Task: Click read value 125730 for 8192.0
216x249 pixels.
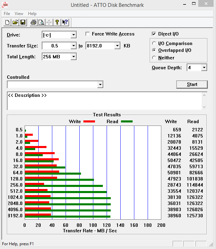Action: click(195, 216)
